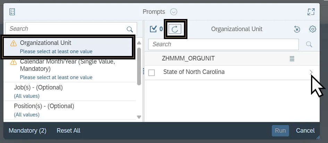Cancel the Prompts dialog
Screen dimensions: 328x143
(x=305, y=131)
